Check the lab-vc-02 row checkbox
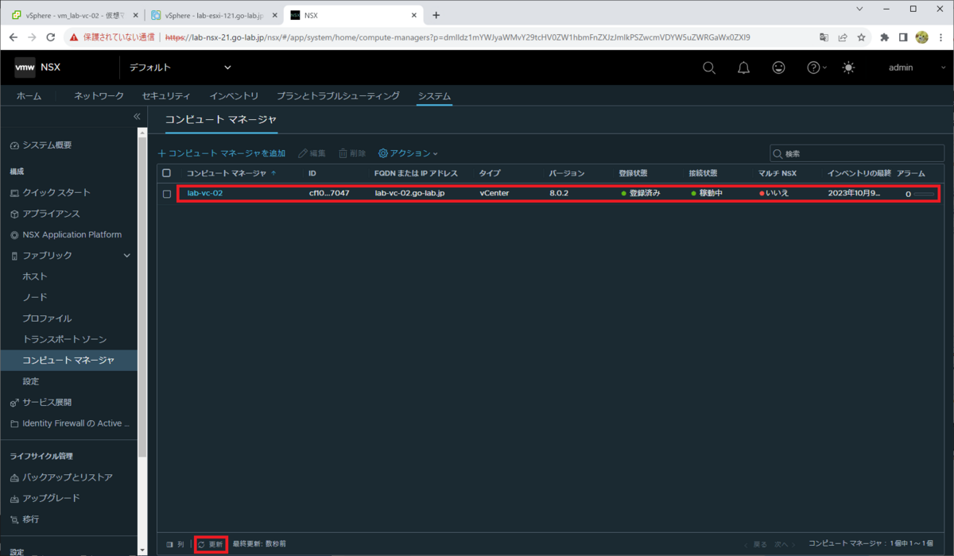This screenshot has height=556, width=954. (x=167, y=193)
